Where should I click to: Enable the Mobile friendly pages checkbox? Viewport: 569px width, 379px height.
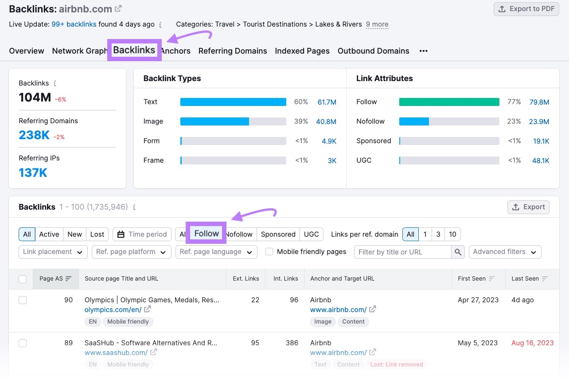tap(269, 251)
